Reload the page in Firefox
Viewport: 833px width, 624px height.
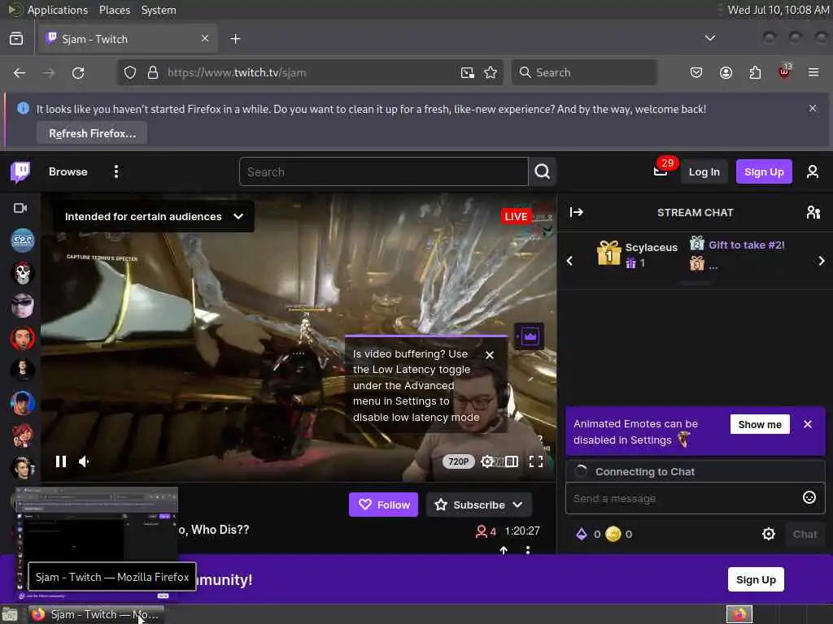pyautogui.click(x=78, y=72)
